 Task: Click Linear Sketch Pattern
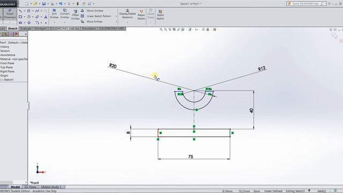pos(96,16)
